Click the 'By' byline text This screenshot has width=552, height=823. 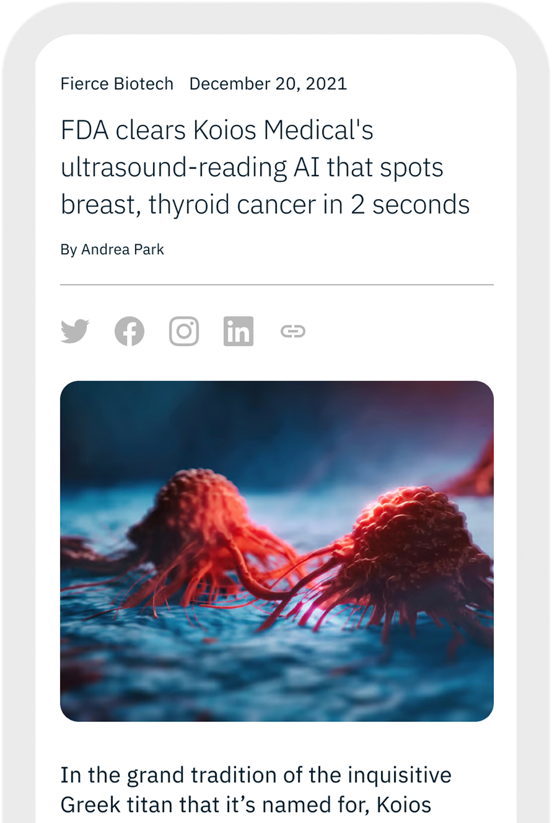click(x=69, y=250)
